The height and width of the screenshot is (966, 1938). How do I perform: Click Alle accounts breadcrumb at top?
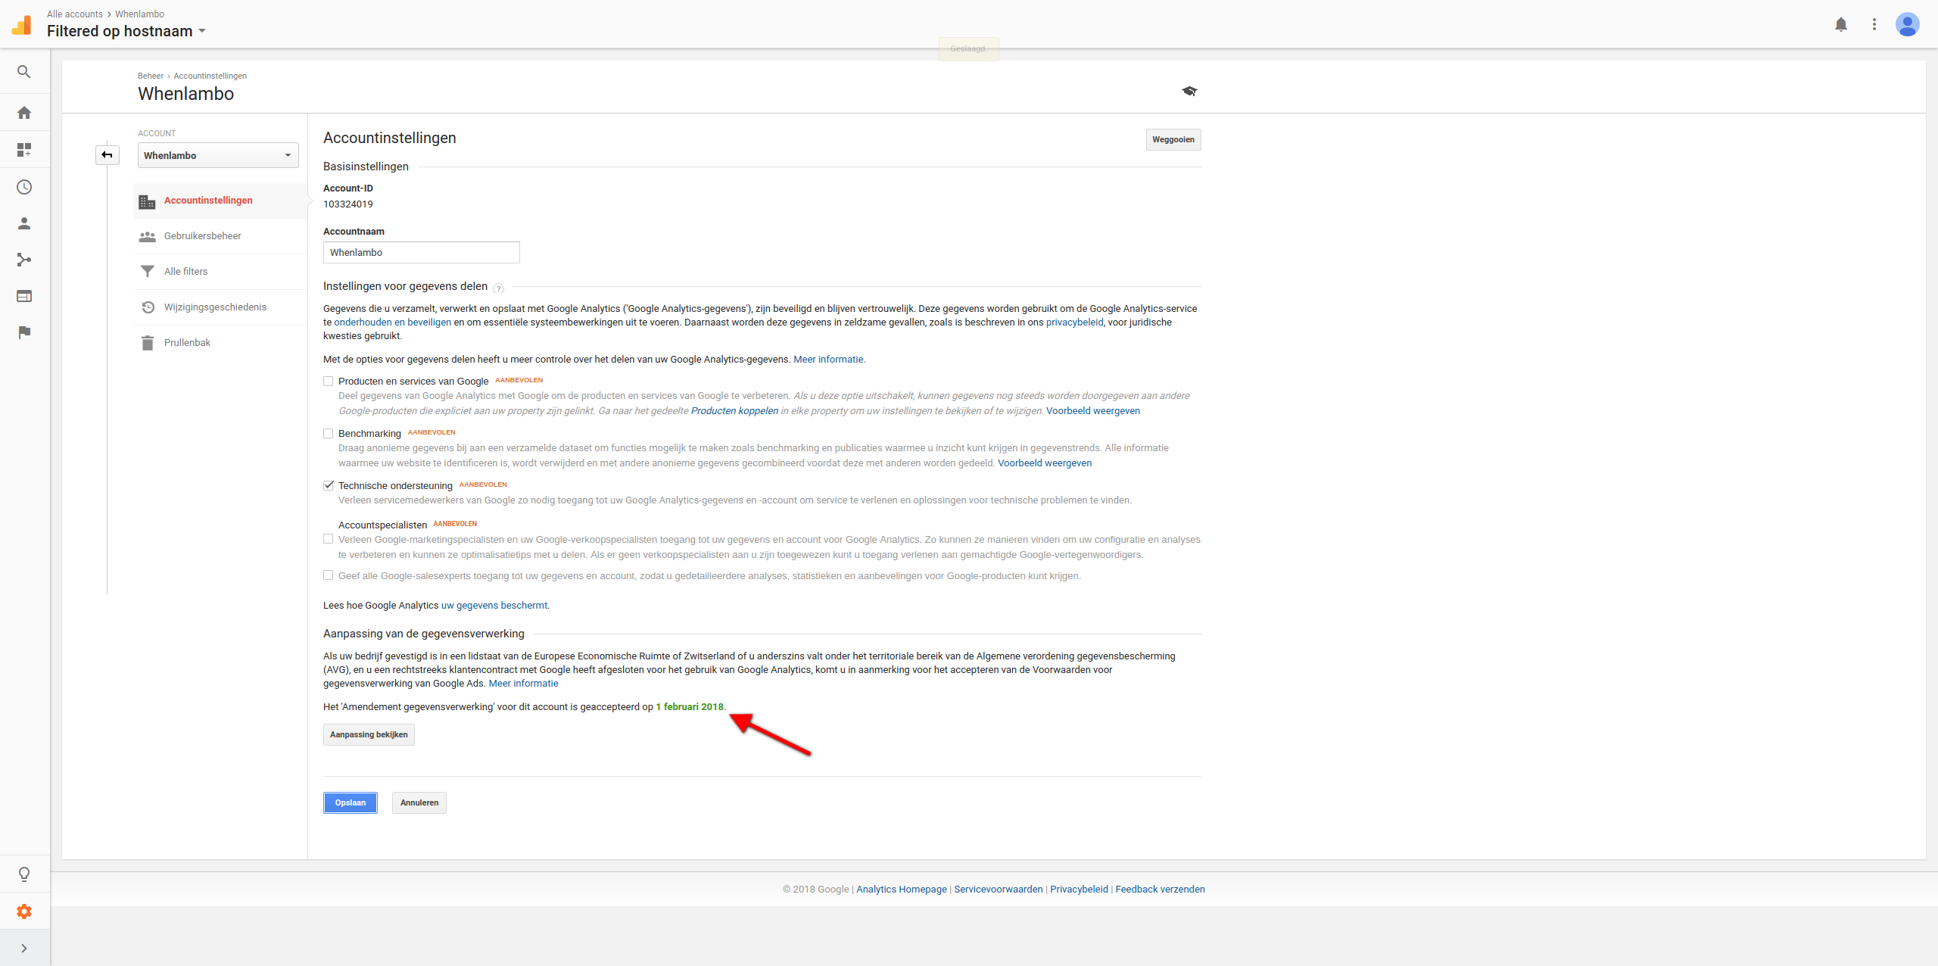tap(75, 14)
